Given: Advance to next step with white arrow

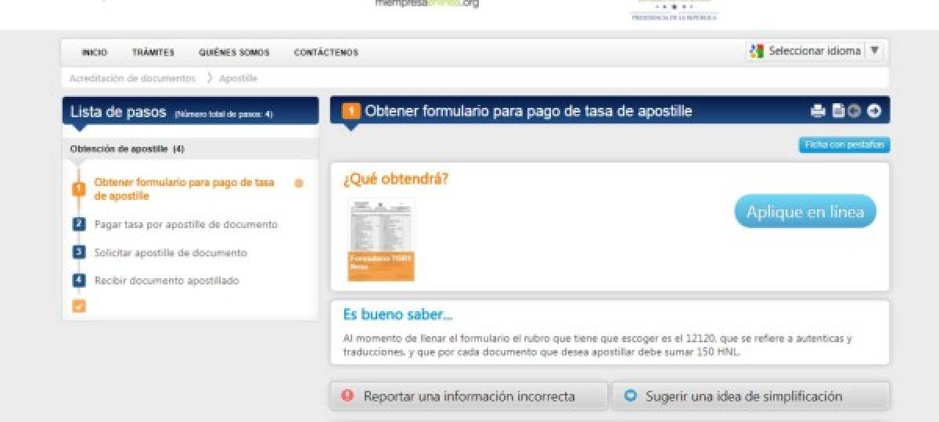Looking at the screenshot, I should (874, 111).
